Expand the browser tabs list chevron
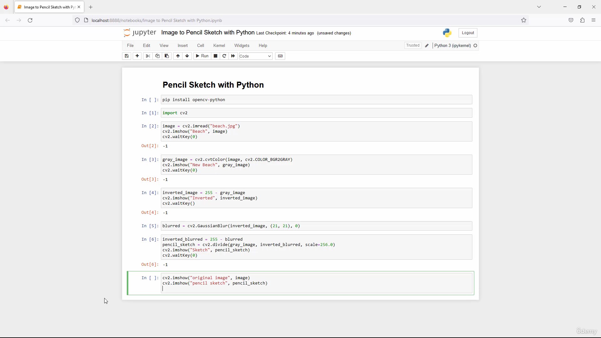 coord(539,7)
